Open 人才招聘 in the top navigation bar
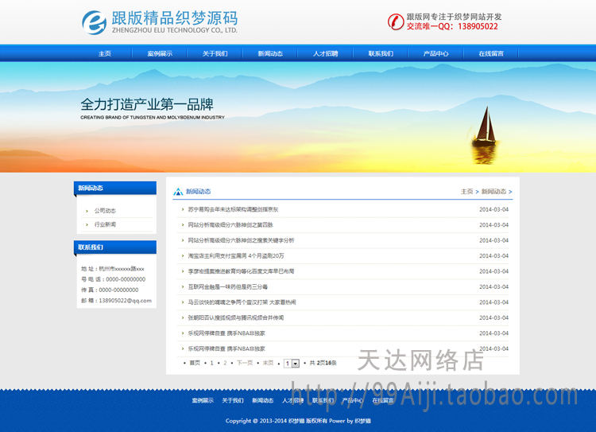The image size is (596, 432). point(325,53)
